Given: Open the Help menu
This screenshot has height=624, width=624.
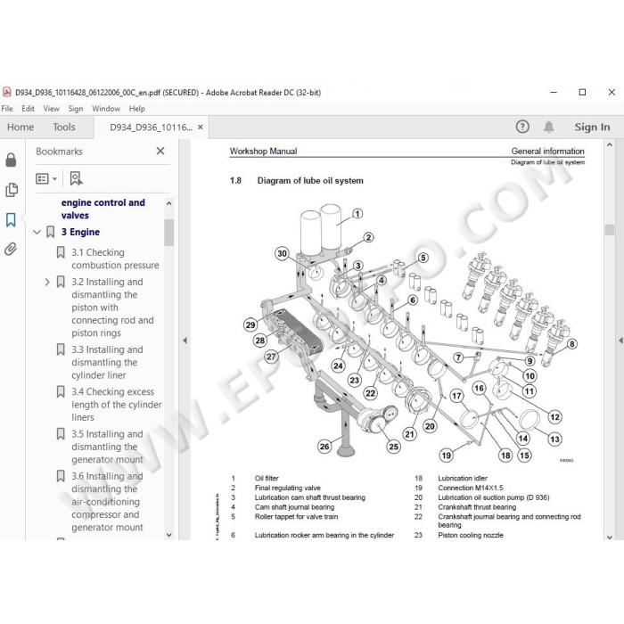Looking at the screenshot, I should (137, 109).
